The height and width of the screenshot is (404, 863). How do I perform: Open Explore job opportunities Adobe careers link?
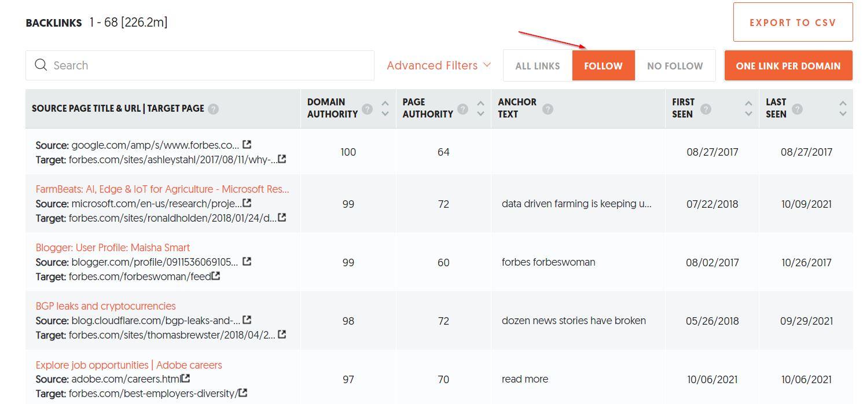pos(129,365)
